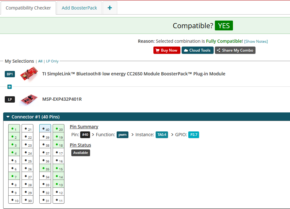Select pin 16 on the connector

(x=58, y=160)
